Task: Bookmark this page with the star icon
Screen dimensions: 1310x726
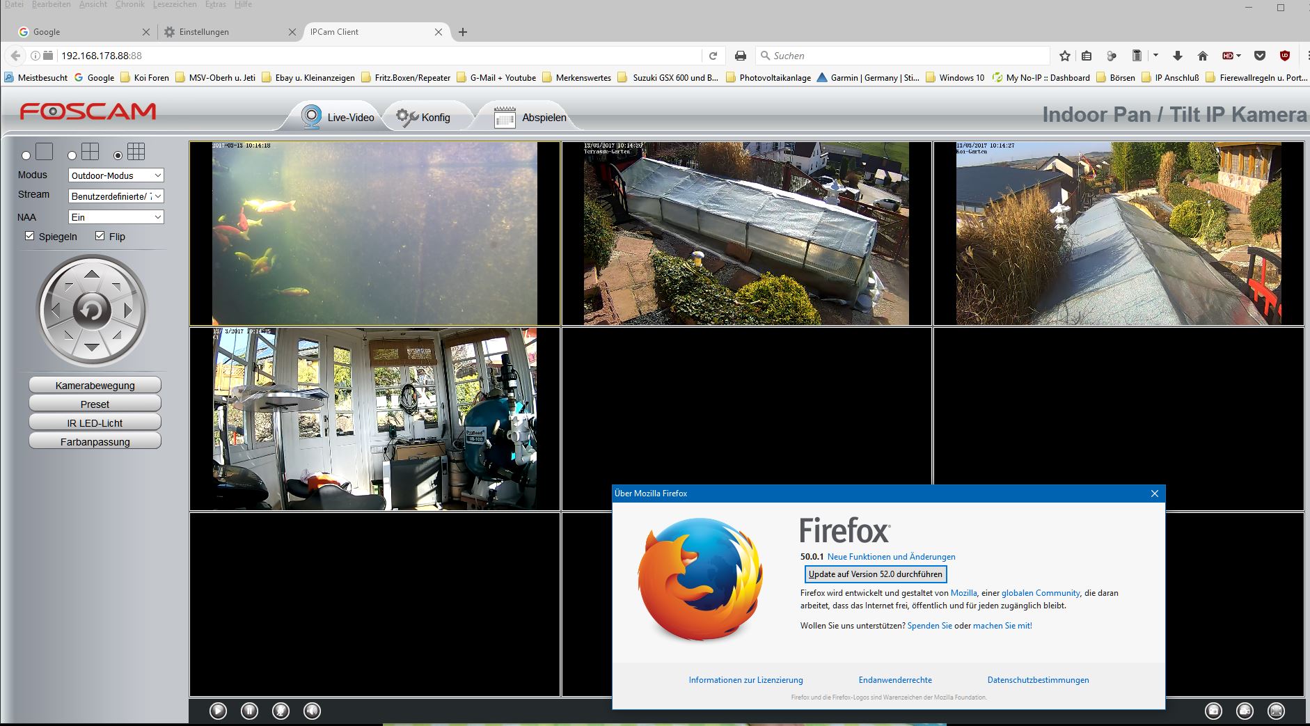Action: [x=1065, y=56]
